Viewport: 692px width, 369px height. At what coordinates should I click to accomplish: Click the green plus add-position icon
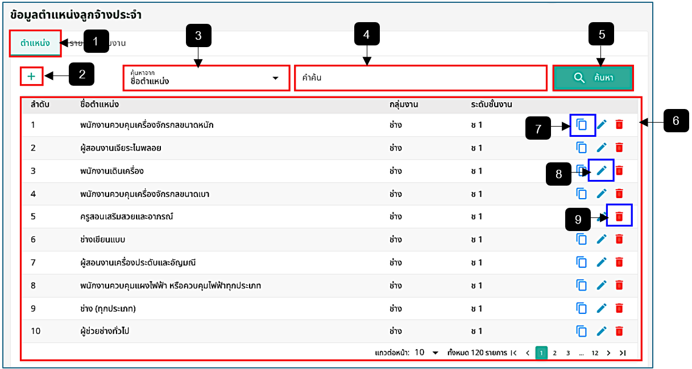[31, 76]
